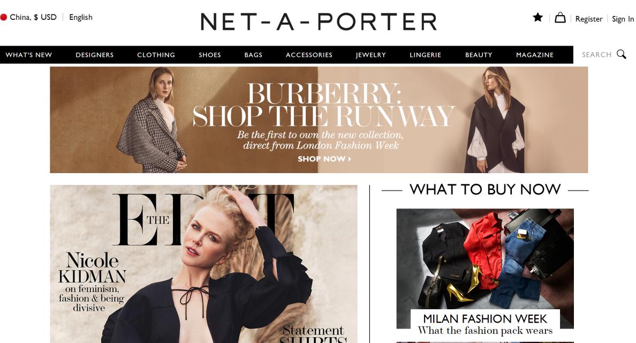Click the Sign In link
The width and height of the screenshot is (636, 343).
623,19
